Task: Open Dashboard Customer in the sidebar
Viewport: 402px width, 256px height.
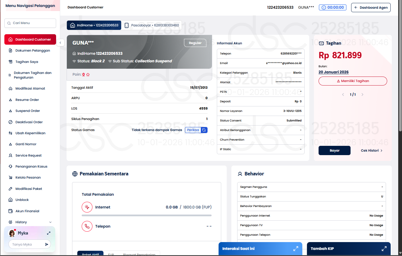Action: pyautogui.click(x=30, y=39)
